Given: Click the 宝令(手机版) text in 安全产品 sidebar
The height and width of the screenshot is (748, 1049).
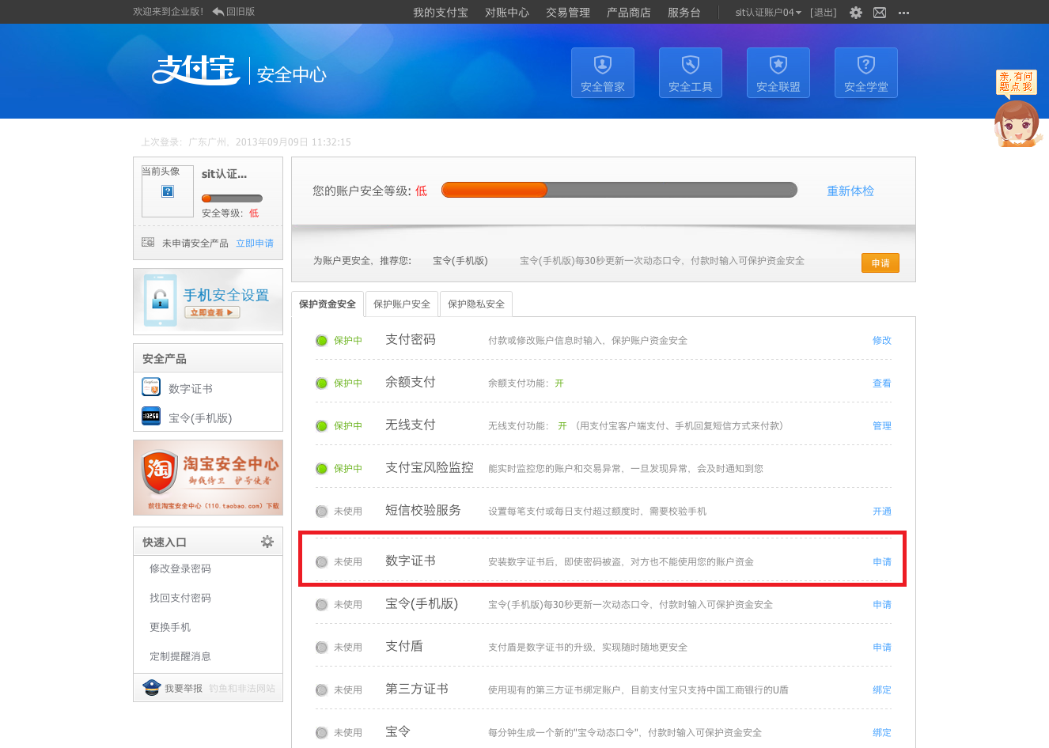Looking at the screenshot, I should pos(200,418).
